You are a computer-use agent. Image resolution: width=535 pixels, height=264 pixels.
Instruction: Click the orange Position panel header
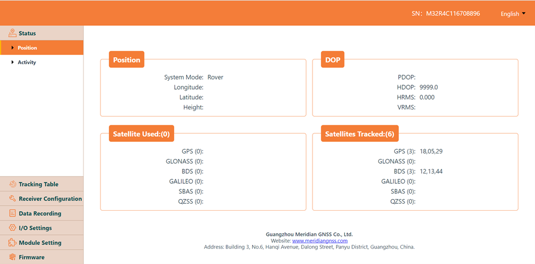click(x=126, y=60)
